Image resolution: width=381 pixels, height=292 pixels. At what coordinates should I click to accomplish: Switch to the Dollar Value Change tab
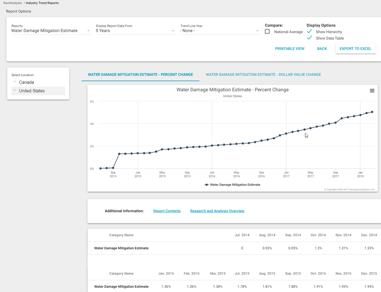tap(263, 75)
